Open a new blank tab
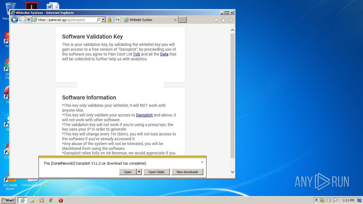This screenshot has width=363, height=204. [182, 20]
